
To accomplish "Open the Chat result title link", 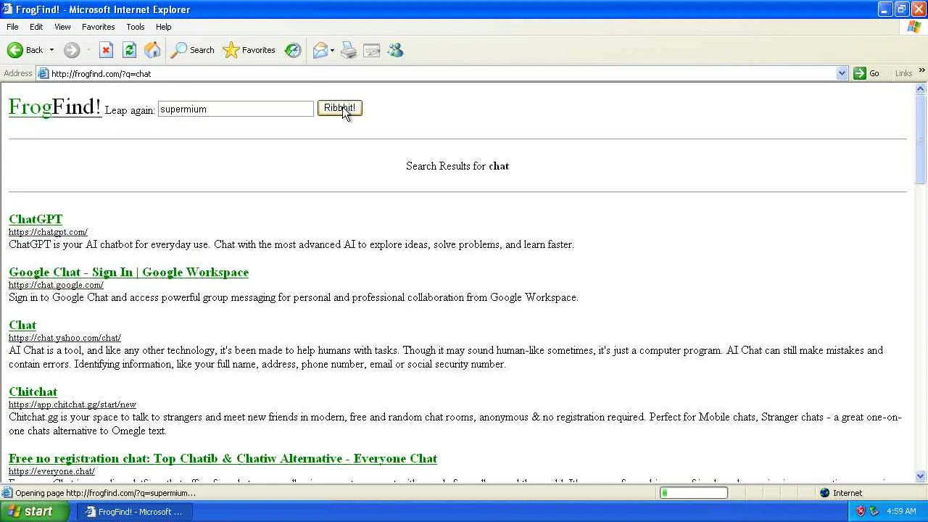I will click(22, 325).
